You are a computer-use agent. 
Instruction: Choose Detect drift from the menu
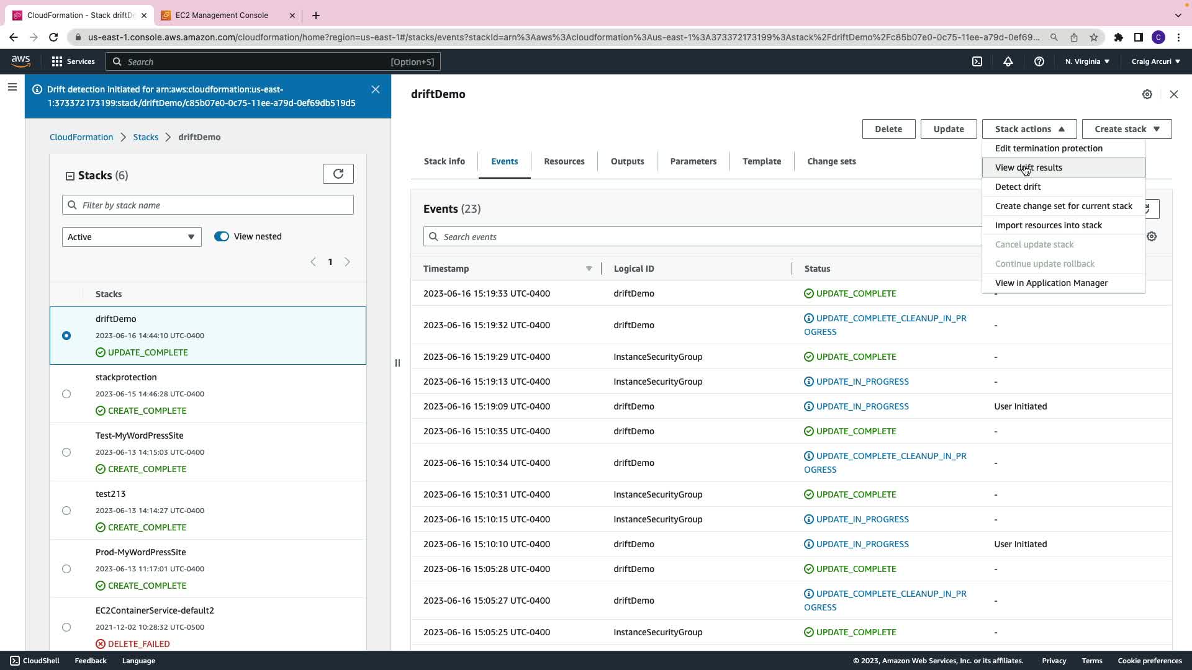[x=1018, y=187]
